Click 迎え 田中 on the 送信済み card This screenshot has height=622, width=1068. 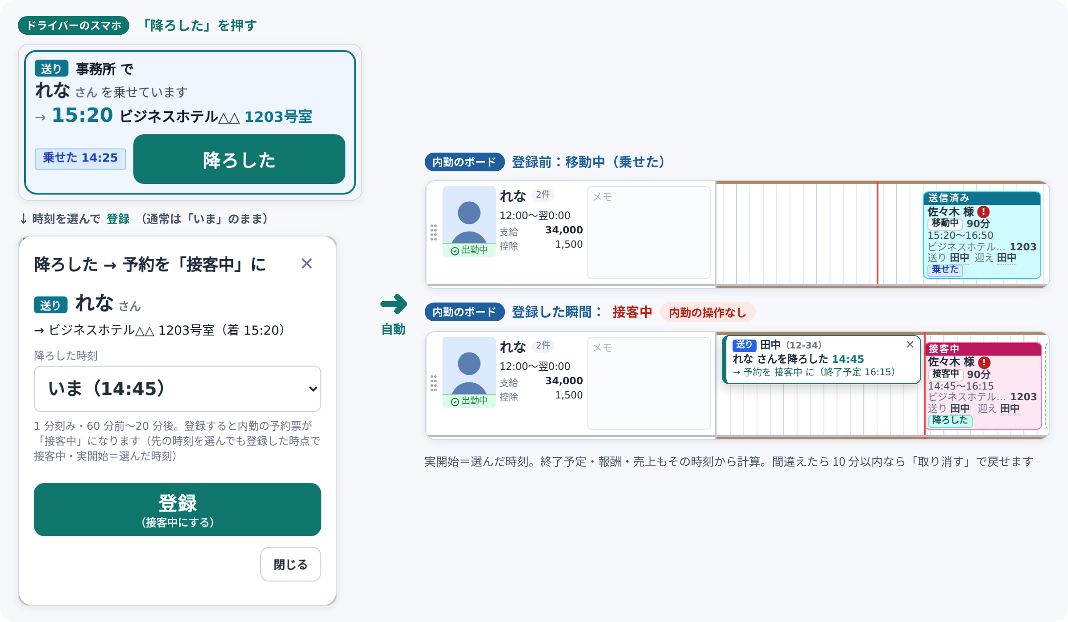tap(995, 258)
